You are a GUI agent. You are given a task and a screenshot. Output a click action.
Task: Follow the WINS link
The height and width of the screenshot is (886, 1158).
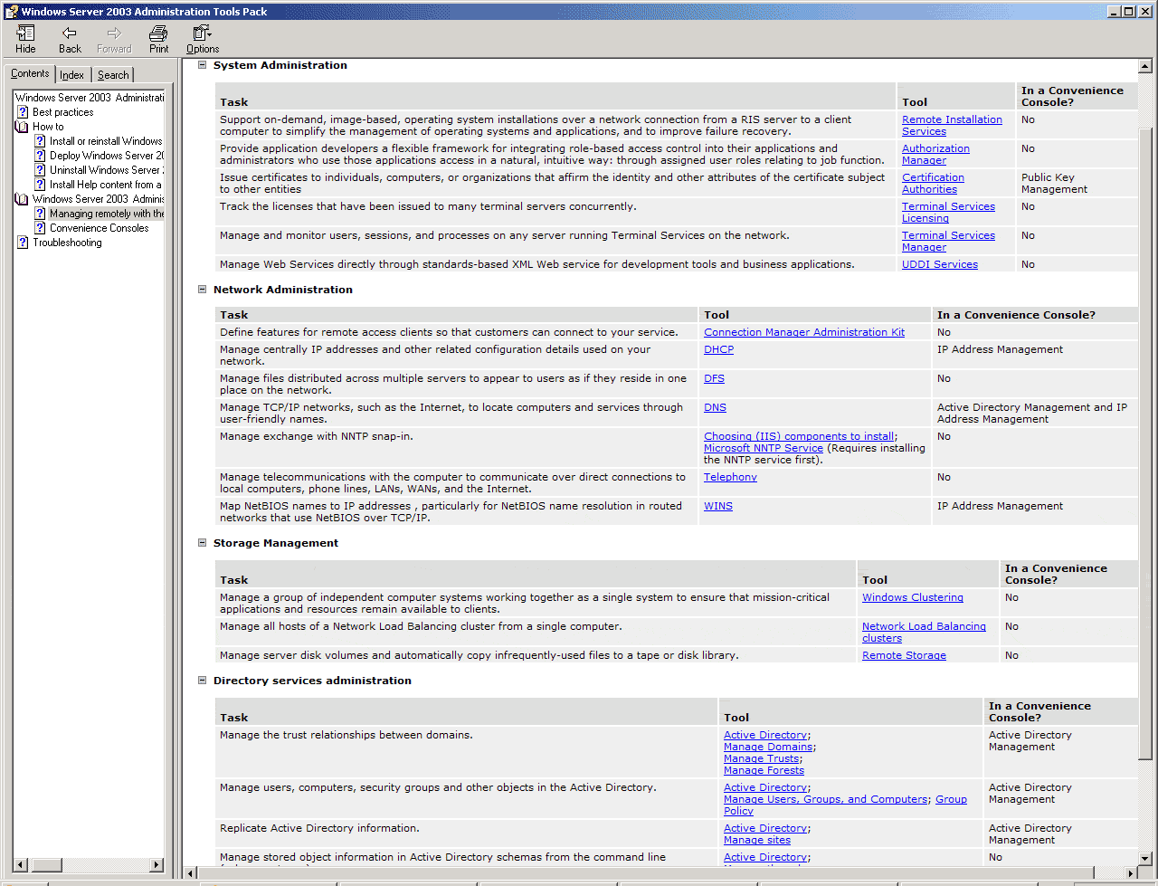718,506
